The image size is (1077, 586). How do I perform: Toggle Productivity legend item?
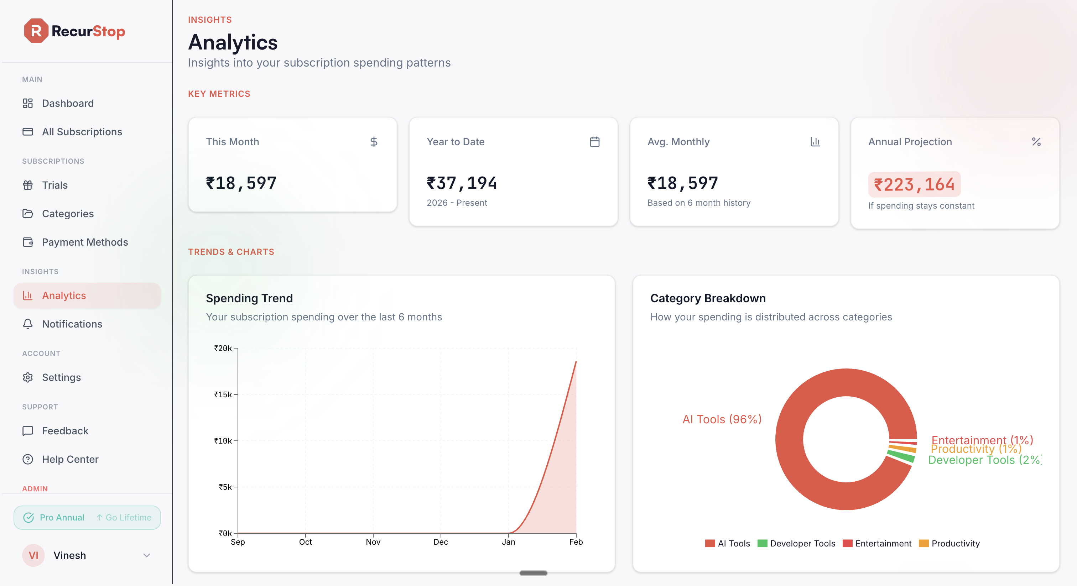949,543
